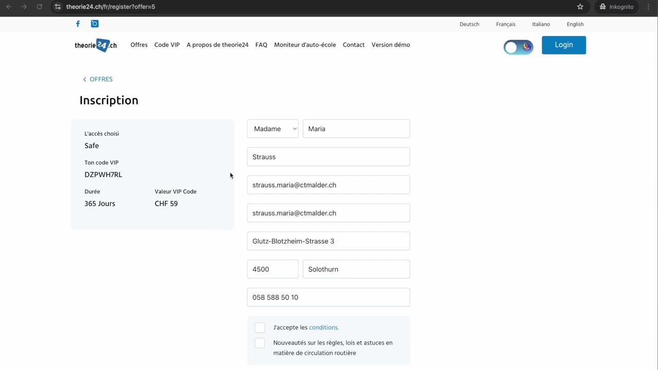Click the Login button
658x370 pixels.
pyautogui.click(x=564, y=45)
